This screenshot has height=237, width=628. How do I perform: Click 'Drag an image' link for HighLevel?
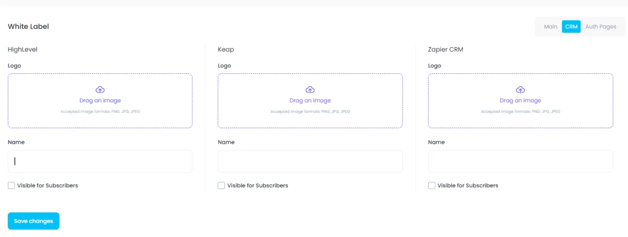(x=100, y=100)
